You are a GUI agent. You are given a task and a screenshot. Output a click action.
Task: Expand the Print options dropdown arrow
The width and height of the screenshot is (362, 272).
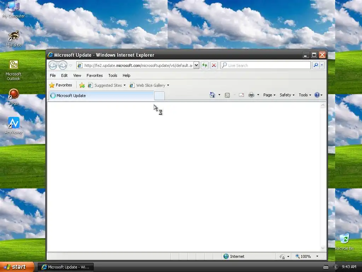coord(258,95)
